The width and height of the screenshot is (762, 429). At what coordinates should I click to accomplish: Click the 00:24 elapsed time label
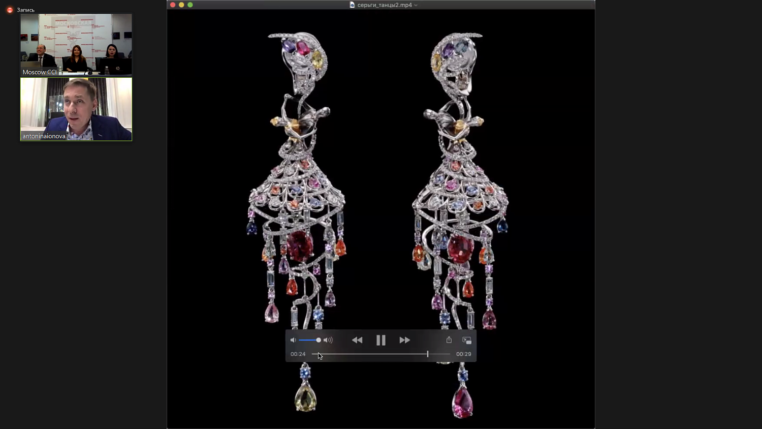tap(298, 354)
